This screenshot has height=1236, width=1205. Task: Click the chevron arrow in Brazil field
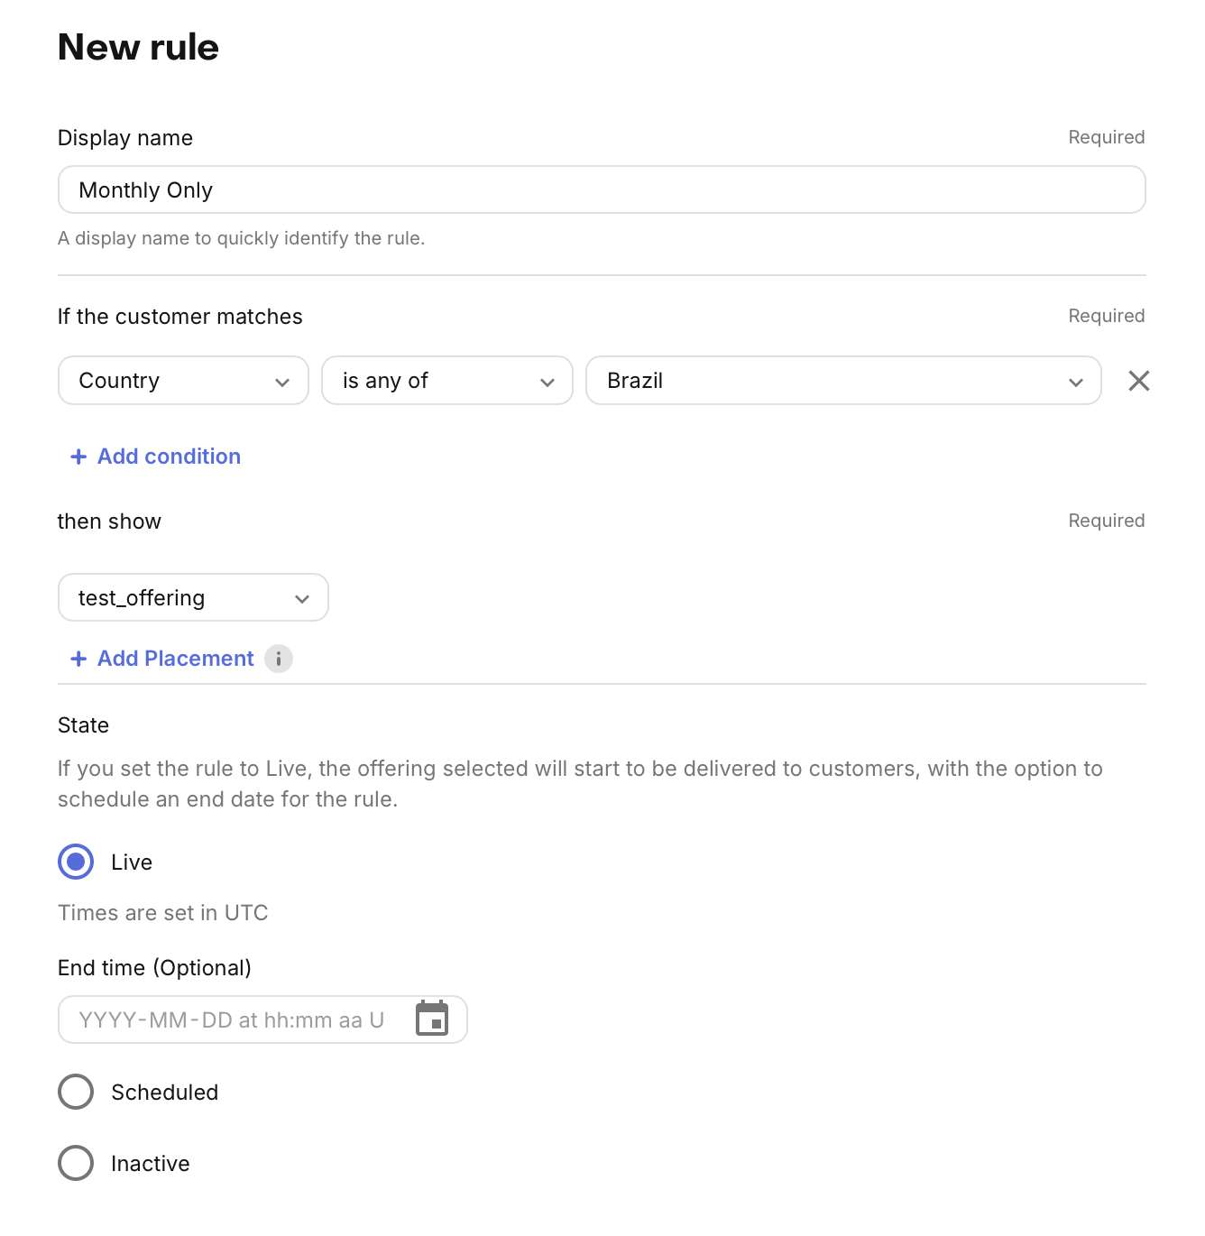[1075, 382]
